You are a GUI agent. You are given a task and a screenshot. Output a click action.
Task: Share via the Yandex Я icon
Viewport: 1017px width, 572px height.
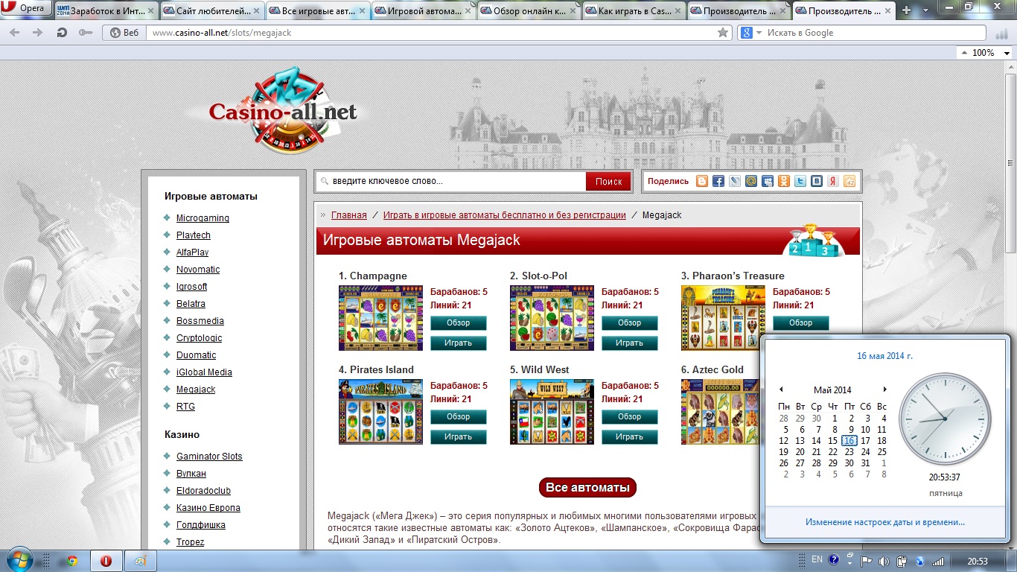[833, 181]
